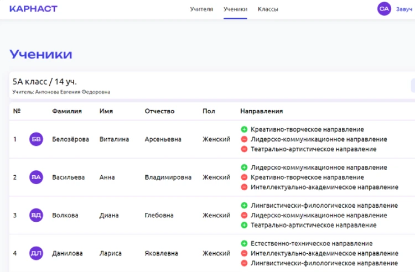Image resolution: width=415 pixels, height=272 pixels.
Task: Select surname Данилова
Action: point(67,253)
